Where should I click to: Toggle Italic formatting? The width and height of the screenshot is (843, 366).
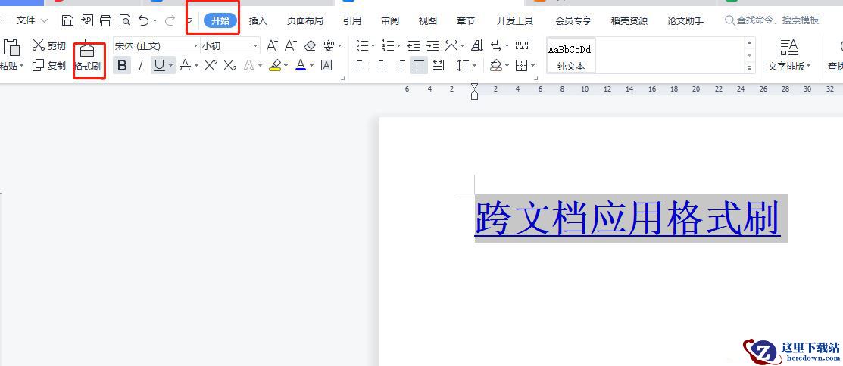tap(141, 66)
